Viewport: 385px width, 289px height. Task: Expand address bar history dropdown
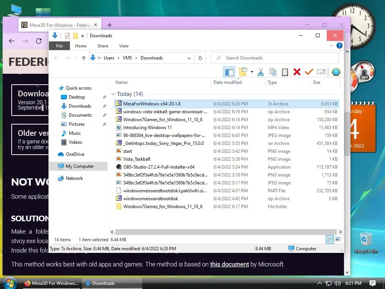(x=189, y=58)
